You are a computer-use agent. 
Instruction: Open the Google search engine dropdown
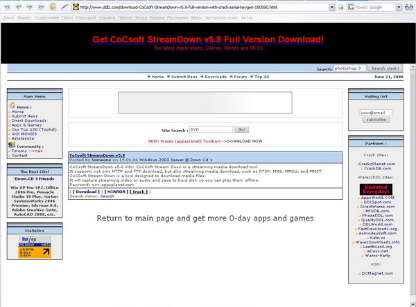tap(399, 8)
